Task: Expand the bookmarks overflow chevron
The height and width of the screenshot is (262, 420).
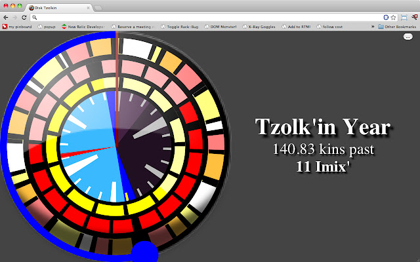Action: (372, 27)
